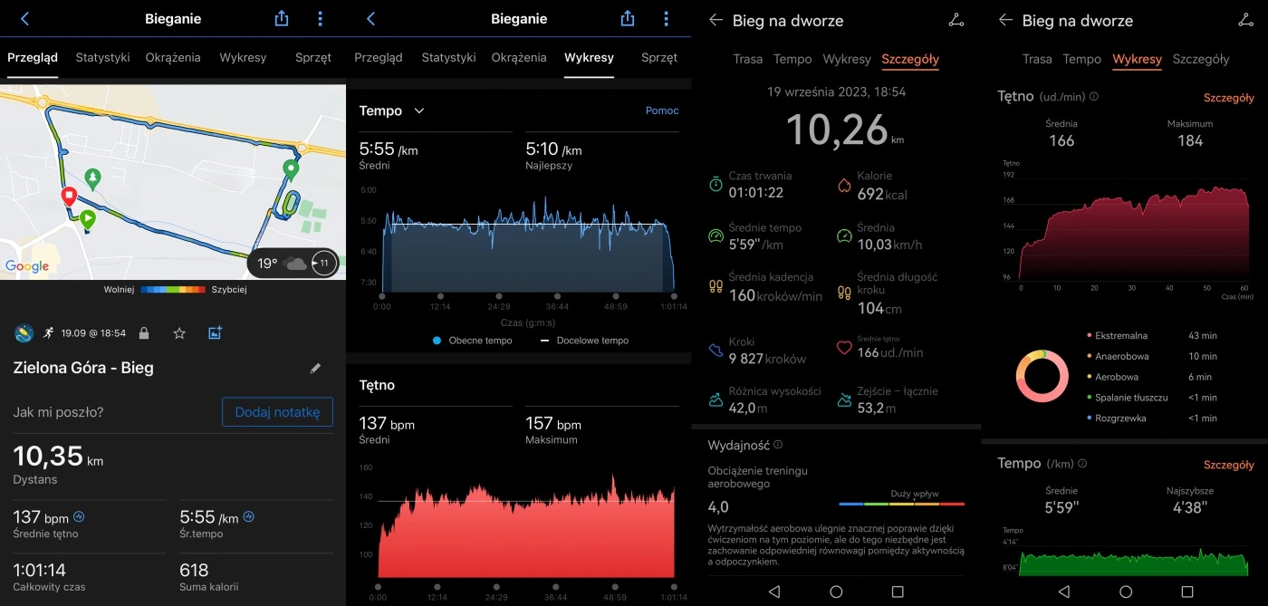Tap the heart rate zones donut chart
Image resolution: width=1268 pixels, height=606 pixels.
1042,376
